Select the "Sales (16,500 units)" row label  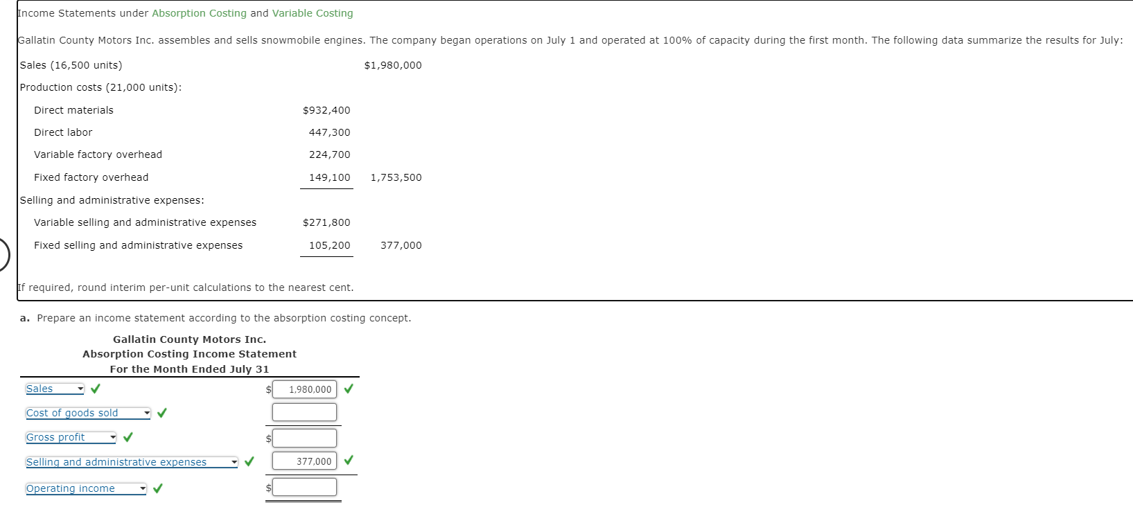pos(71,65)
